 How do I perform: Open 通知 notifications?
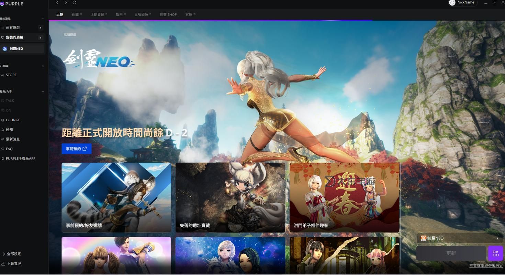click(x=9, y=130)
